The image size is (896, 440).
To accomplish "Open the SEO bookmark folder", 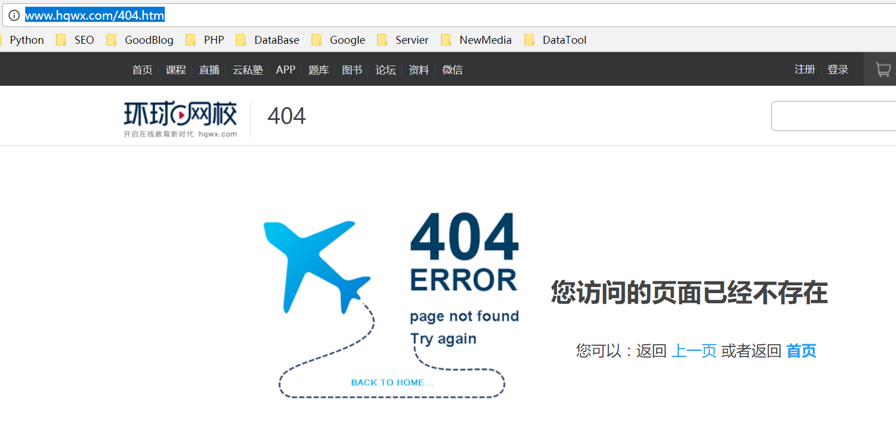I will click(x=76, y=40).
